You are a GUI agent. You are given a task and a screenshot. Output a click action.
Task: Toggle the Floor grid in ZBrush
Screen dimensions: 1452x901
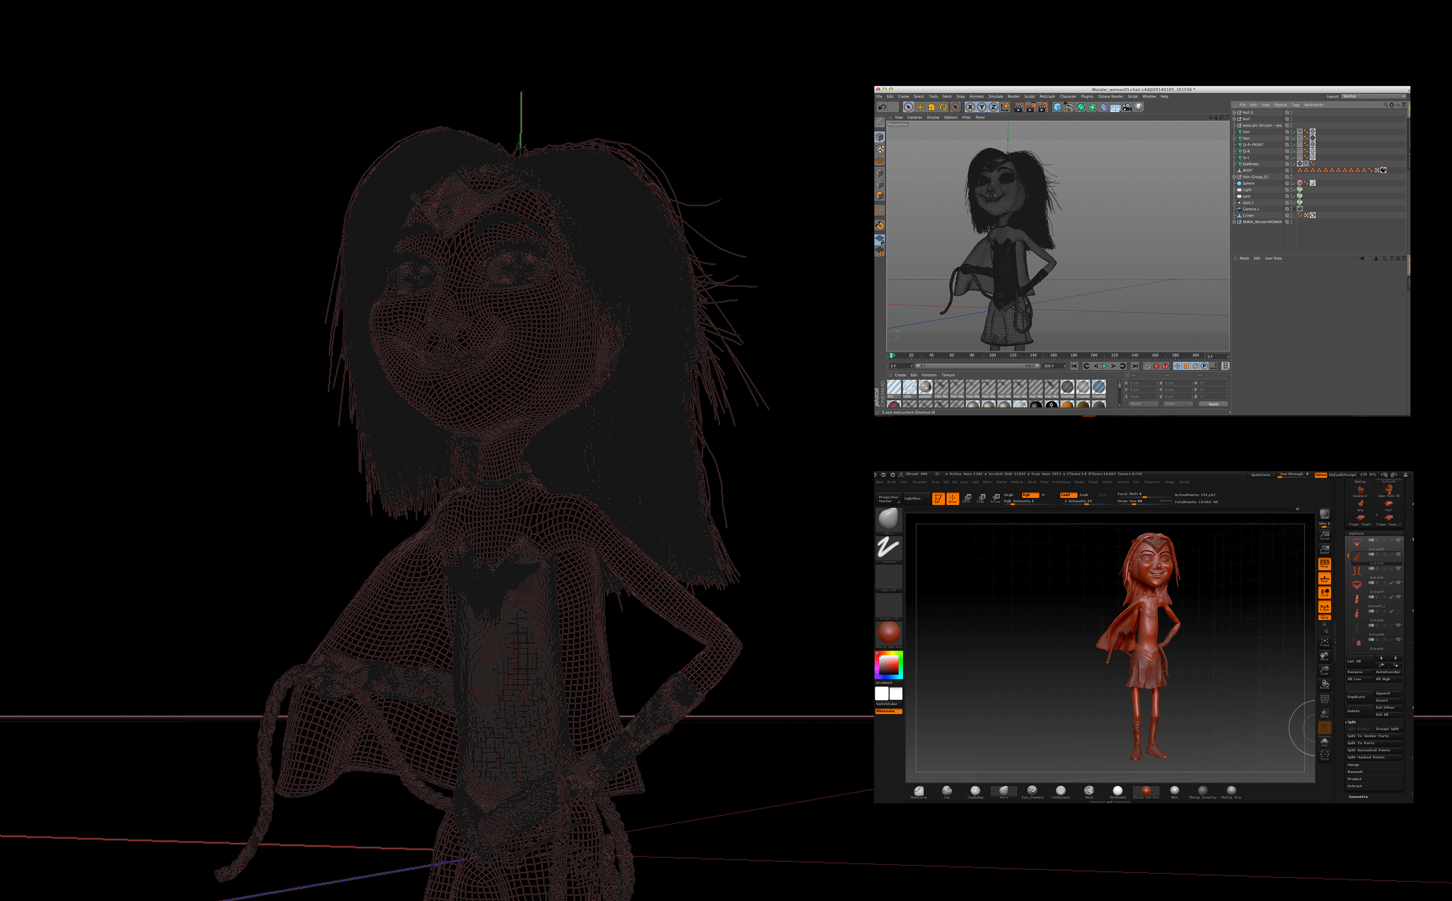click(x=1325, y=579)
